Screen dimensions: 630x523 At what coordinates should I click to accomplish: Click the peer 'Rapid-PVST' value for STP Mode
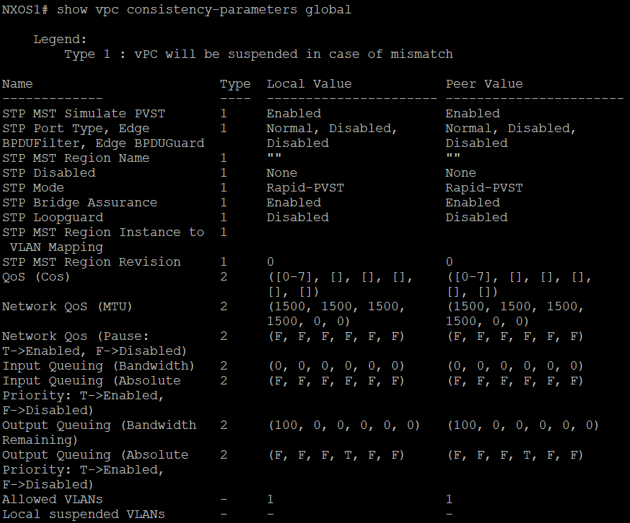(484, 188)
